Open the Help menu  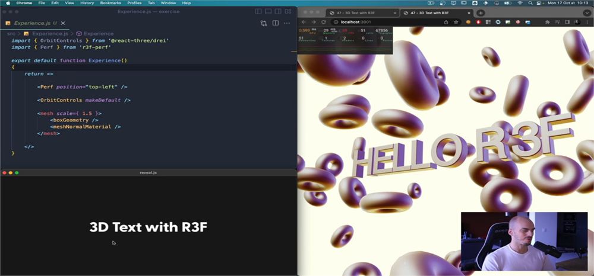click(x=187, y=3)
